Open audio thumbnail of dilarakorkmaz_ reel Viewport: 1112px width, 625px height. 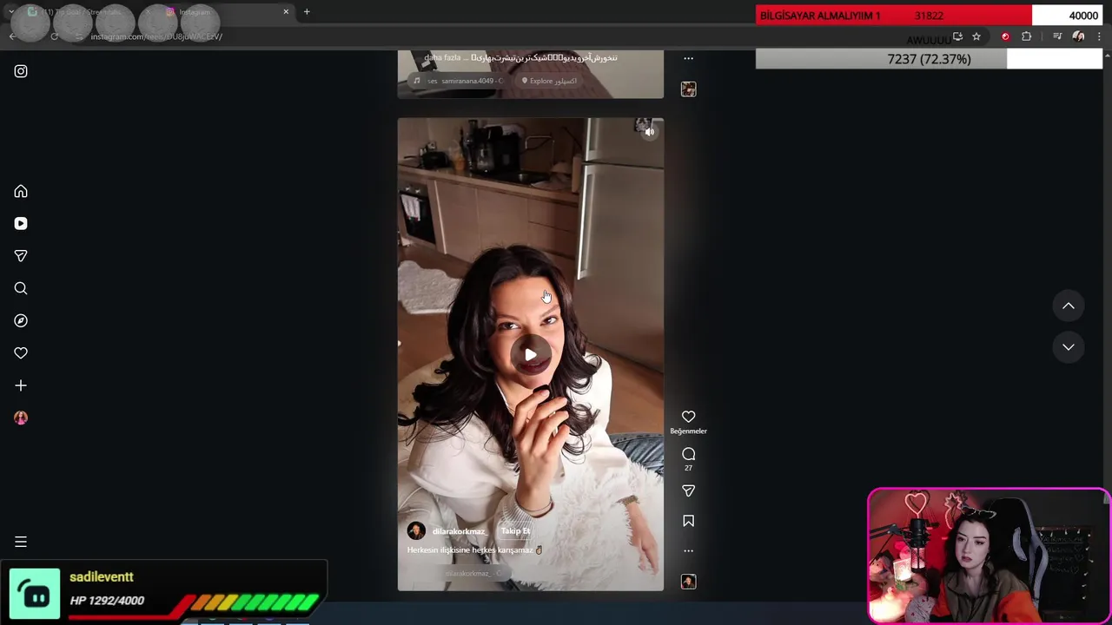(688, 582)
